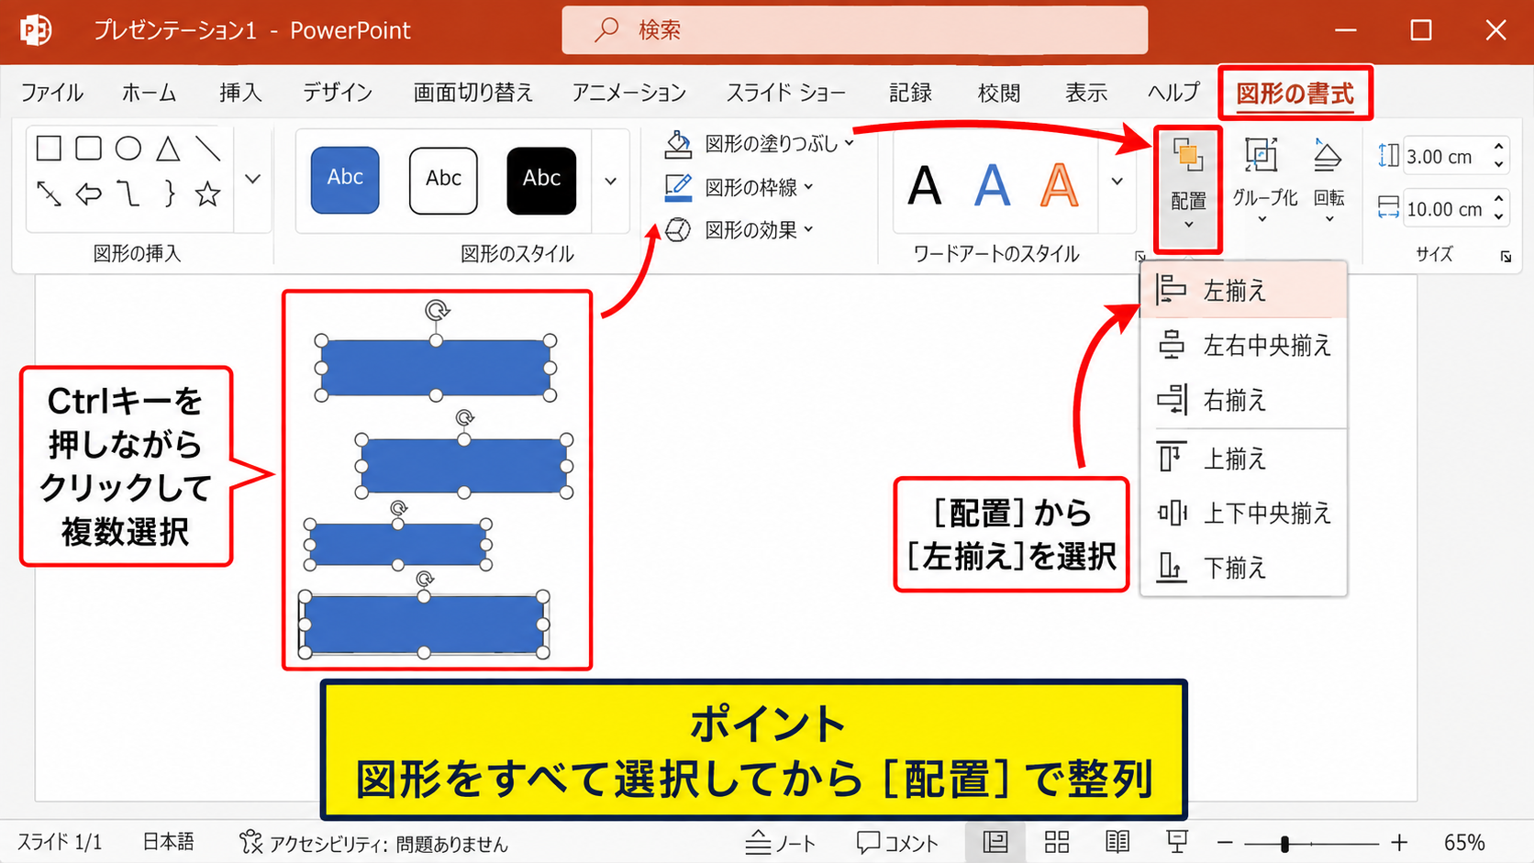Open Shape Fill (図形の塗りつぶし) dropdown
This screenshot has width=1534, height=863.
tap(760, 144)
